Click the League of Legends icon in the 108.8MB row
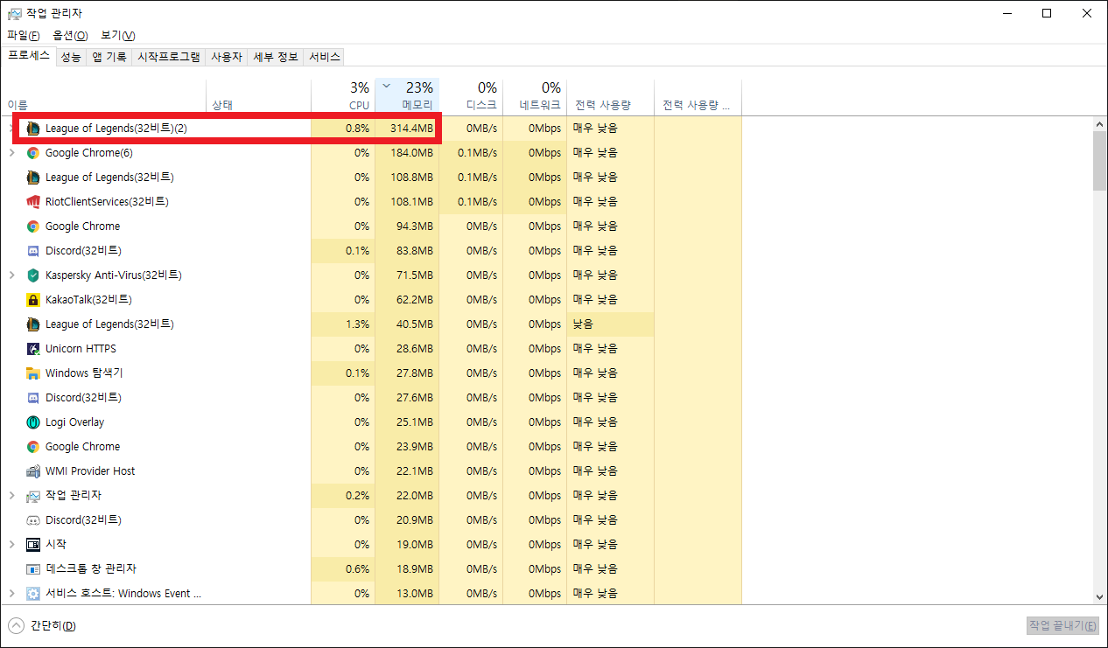This screenshot has width=1108, height=648. 33,178
